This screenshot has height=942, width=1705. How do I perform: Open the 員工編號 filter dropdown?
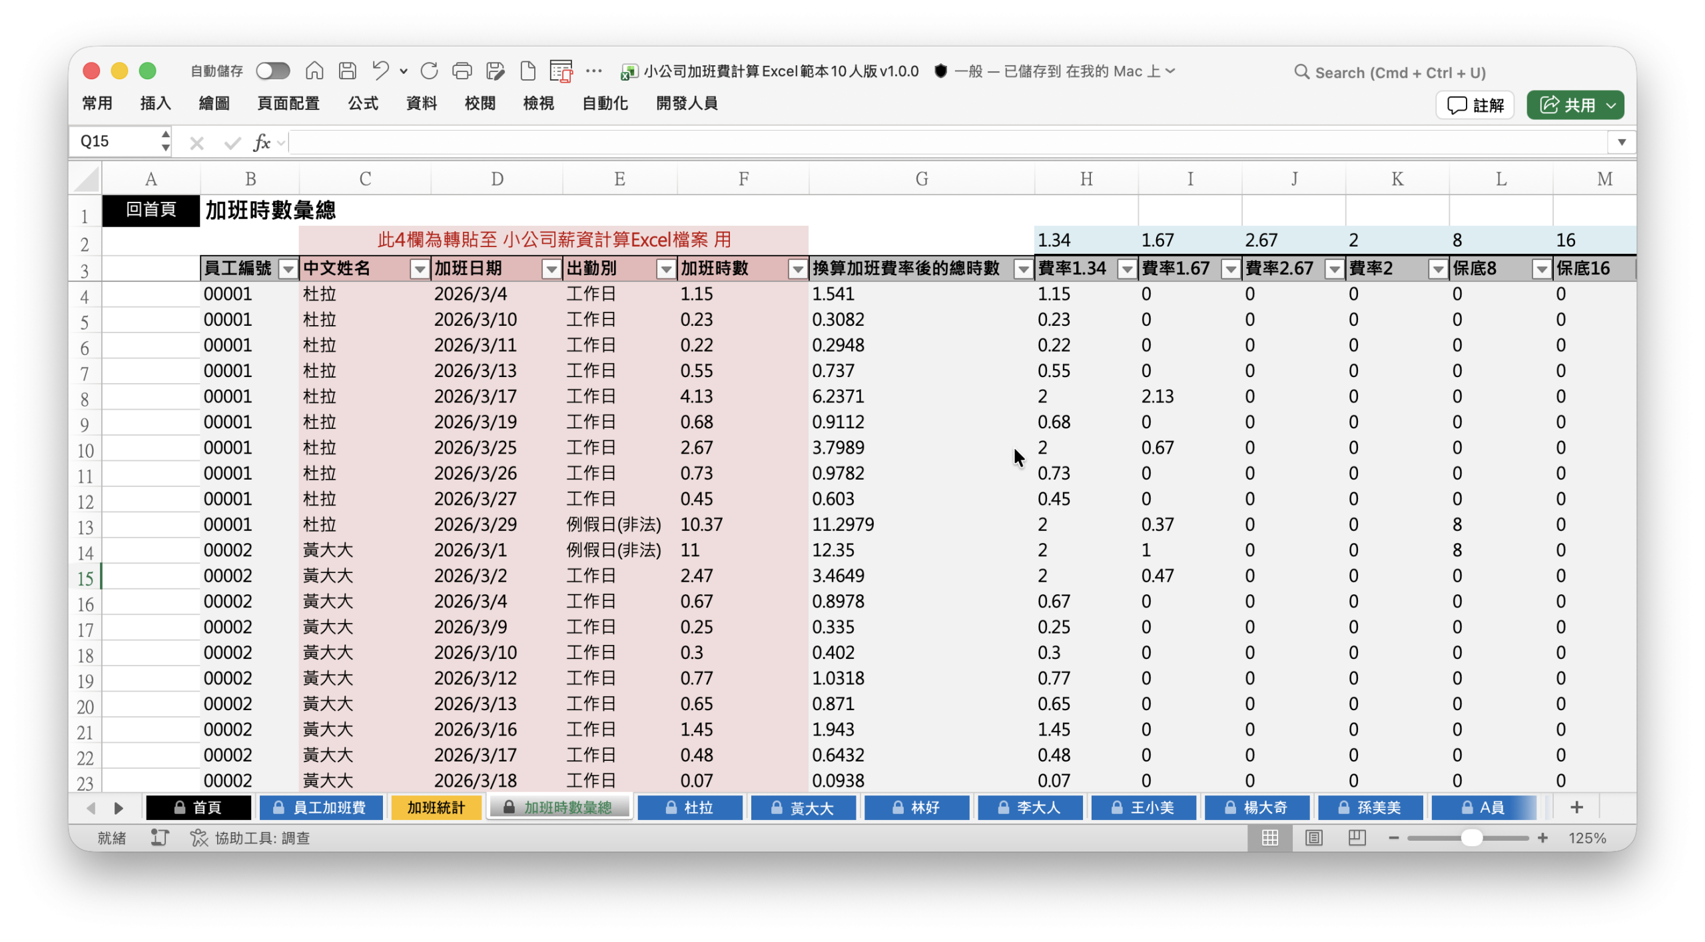[x=288, y=269]
